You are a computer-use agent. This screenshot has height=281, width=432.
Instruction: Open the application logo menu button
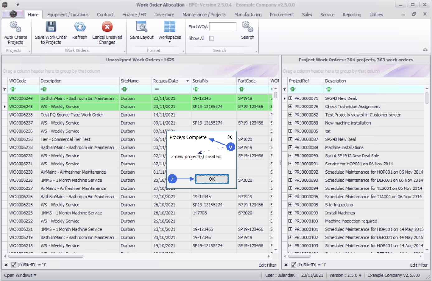point(13,14)
